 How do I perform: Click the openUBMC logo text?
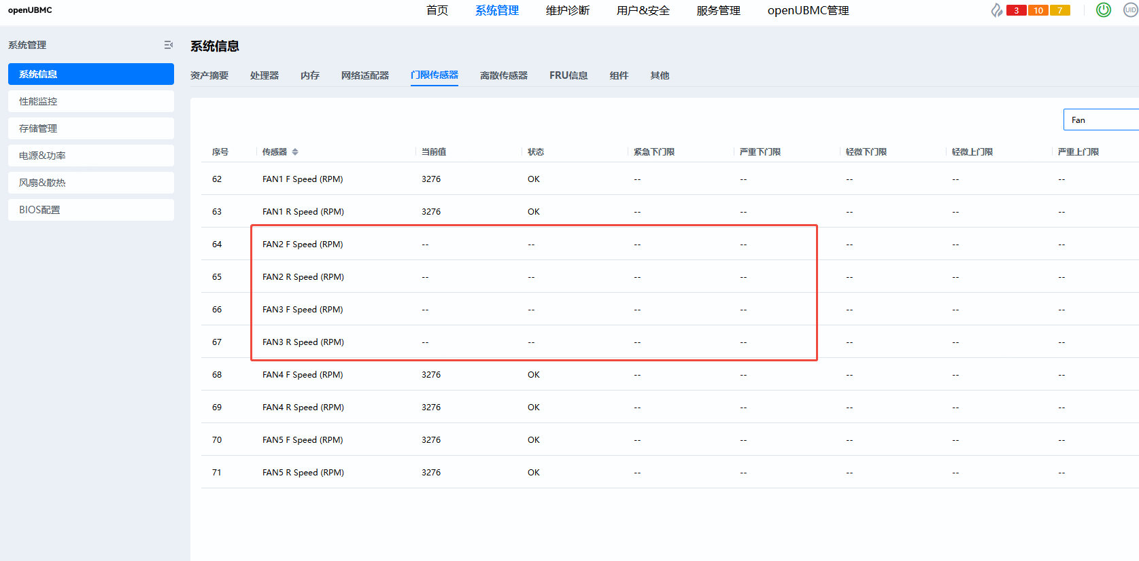pos(30,10)
